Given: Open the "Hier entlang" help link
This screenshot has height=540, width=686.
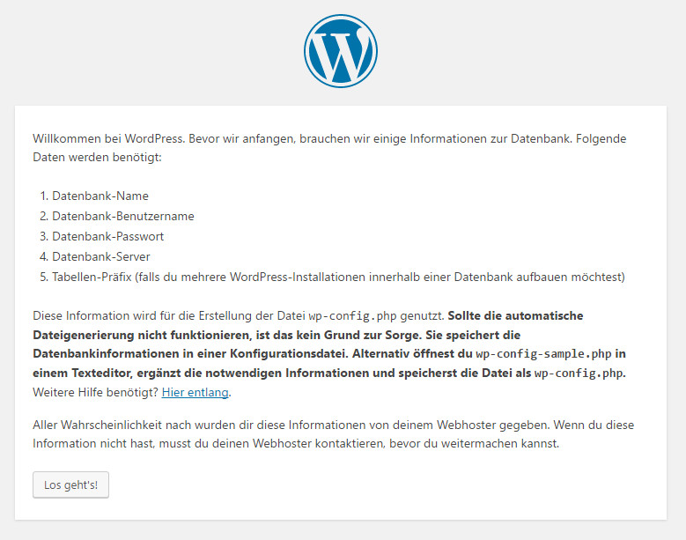Looking at the screenshot, I should [x=195, y=392].
